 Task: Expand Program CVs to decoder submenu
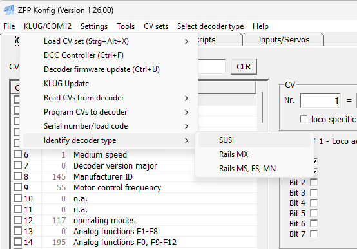[109, 112]
